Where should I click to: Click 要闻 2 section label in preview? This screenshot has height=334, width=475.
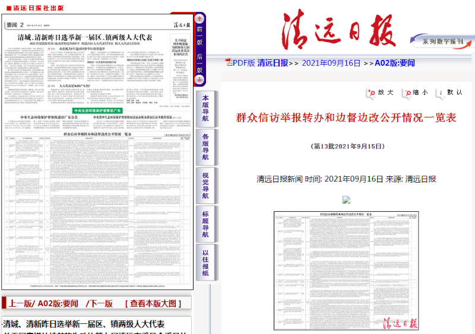tap(15, 25)
